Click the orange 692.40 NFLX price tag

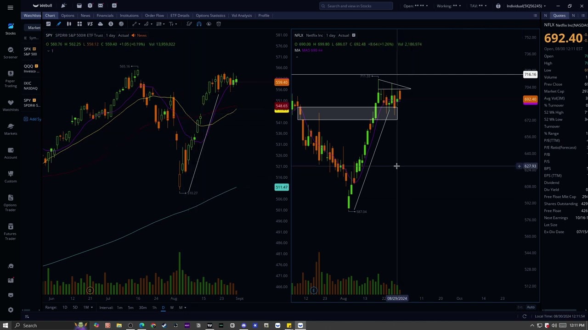(530, 99)
